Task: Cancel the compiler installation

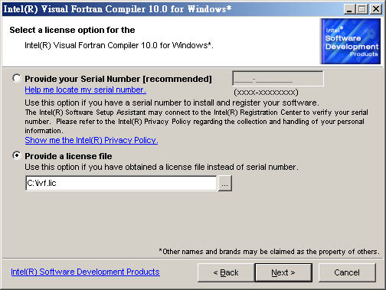Action: (x=347, y=272)
